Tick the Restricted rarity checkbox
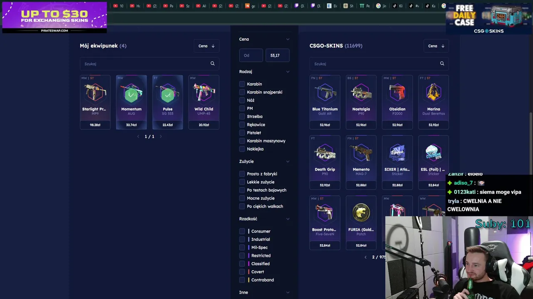Image resolution: width=533 pixels, height=299 pixels. point(242,255)
